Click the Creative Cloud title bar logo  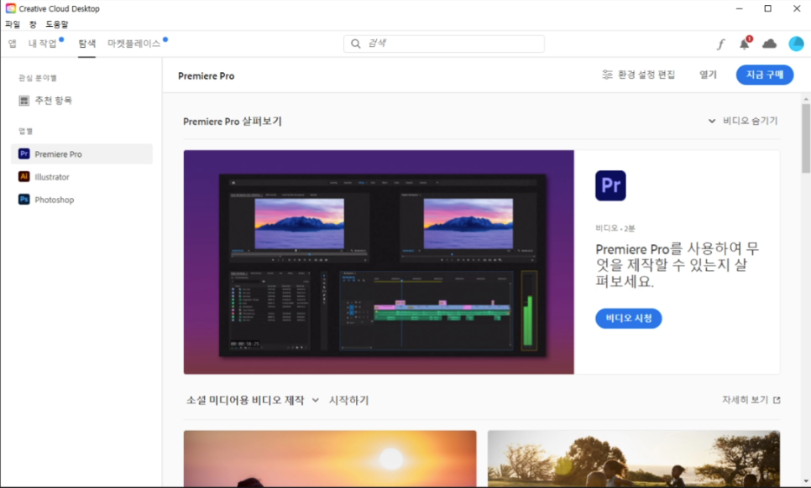[10, 8]
